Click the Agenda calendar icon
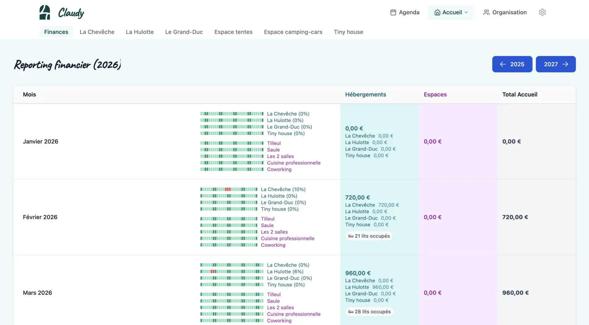 point(393,12)
